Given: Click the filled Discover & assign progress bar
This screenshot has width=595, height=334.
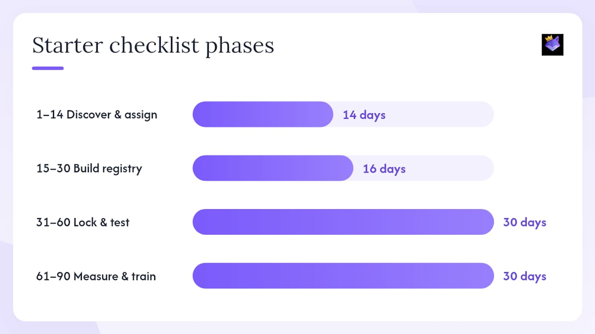Looking at the screenshot, I should coord(263,114).
